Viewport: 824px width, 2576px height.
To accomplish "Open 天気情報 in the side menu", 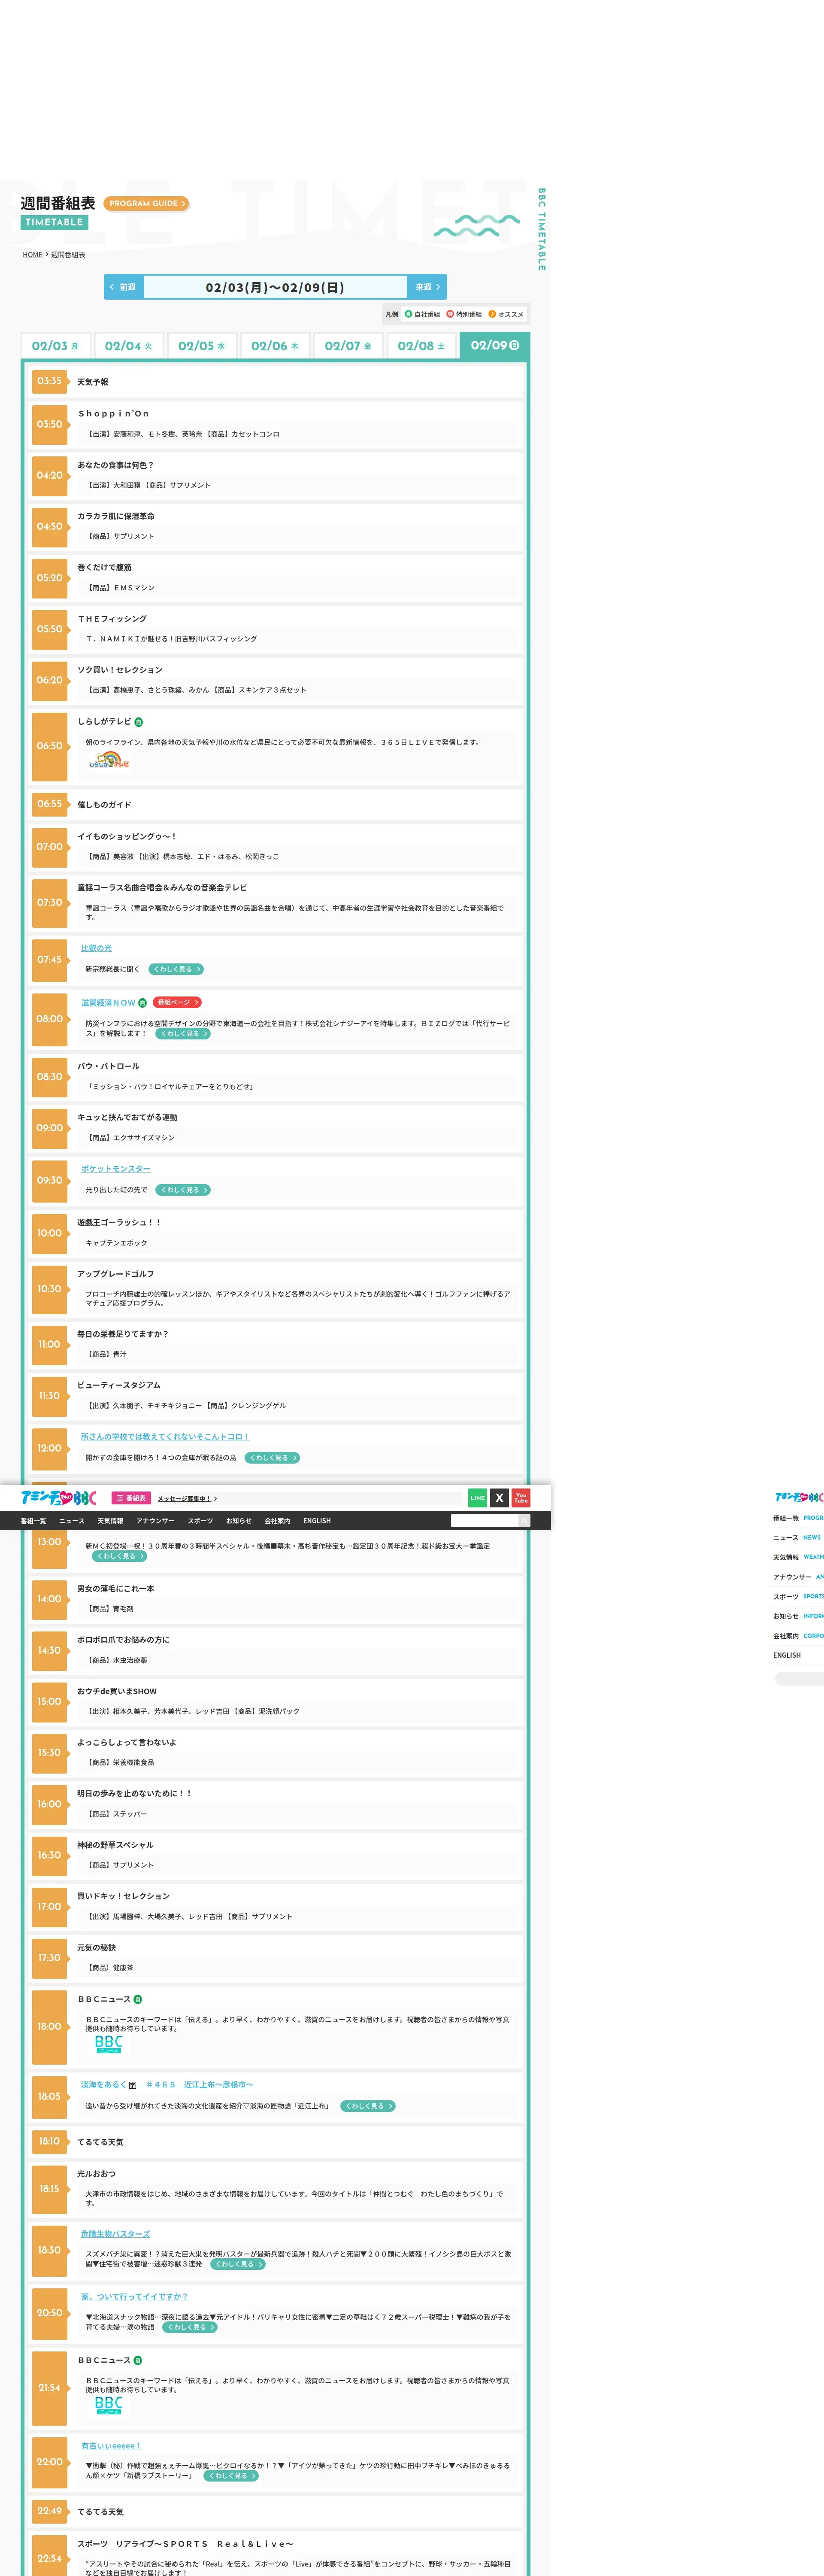I will pos(798,1557).
